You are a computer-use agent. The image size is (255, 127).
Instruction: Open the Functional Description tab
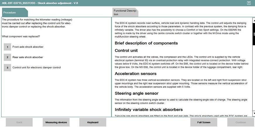tap(125, 12)
